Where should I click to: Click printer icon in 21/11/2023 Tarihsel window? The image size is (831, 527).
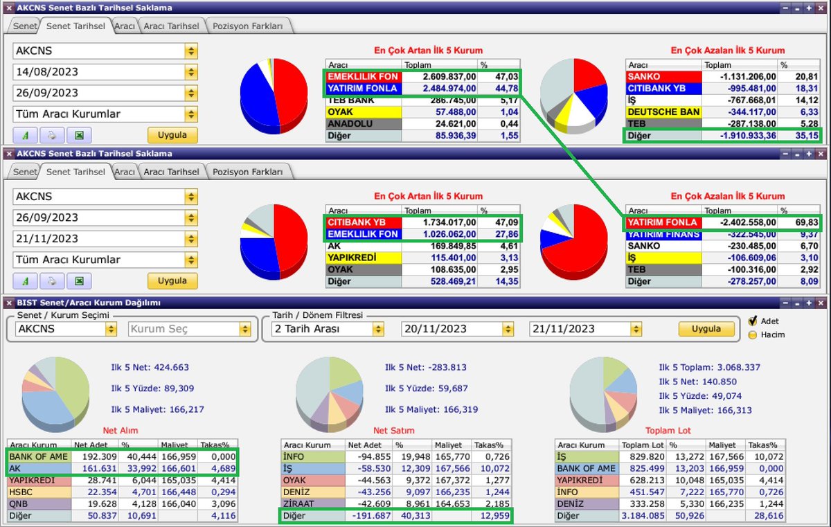[x=52, y=281]
